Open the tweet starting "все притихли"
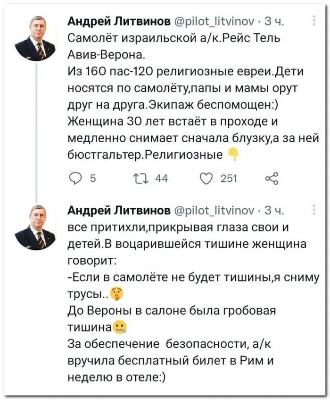Image resolution: width=330 pixels, height=400 pixels. tap(189, 293)
